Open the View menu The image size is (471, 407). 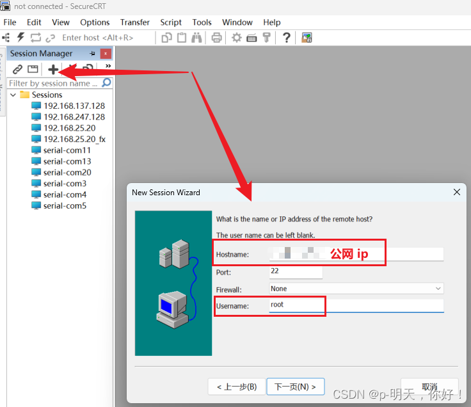pos(61,22)
